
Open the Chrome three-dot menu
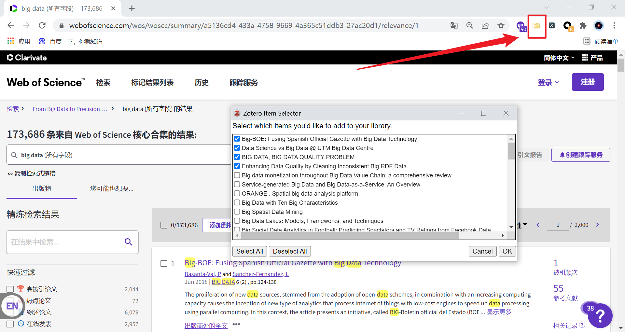tap(614, 25)
